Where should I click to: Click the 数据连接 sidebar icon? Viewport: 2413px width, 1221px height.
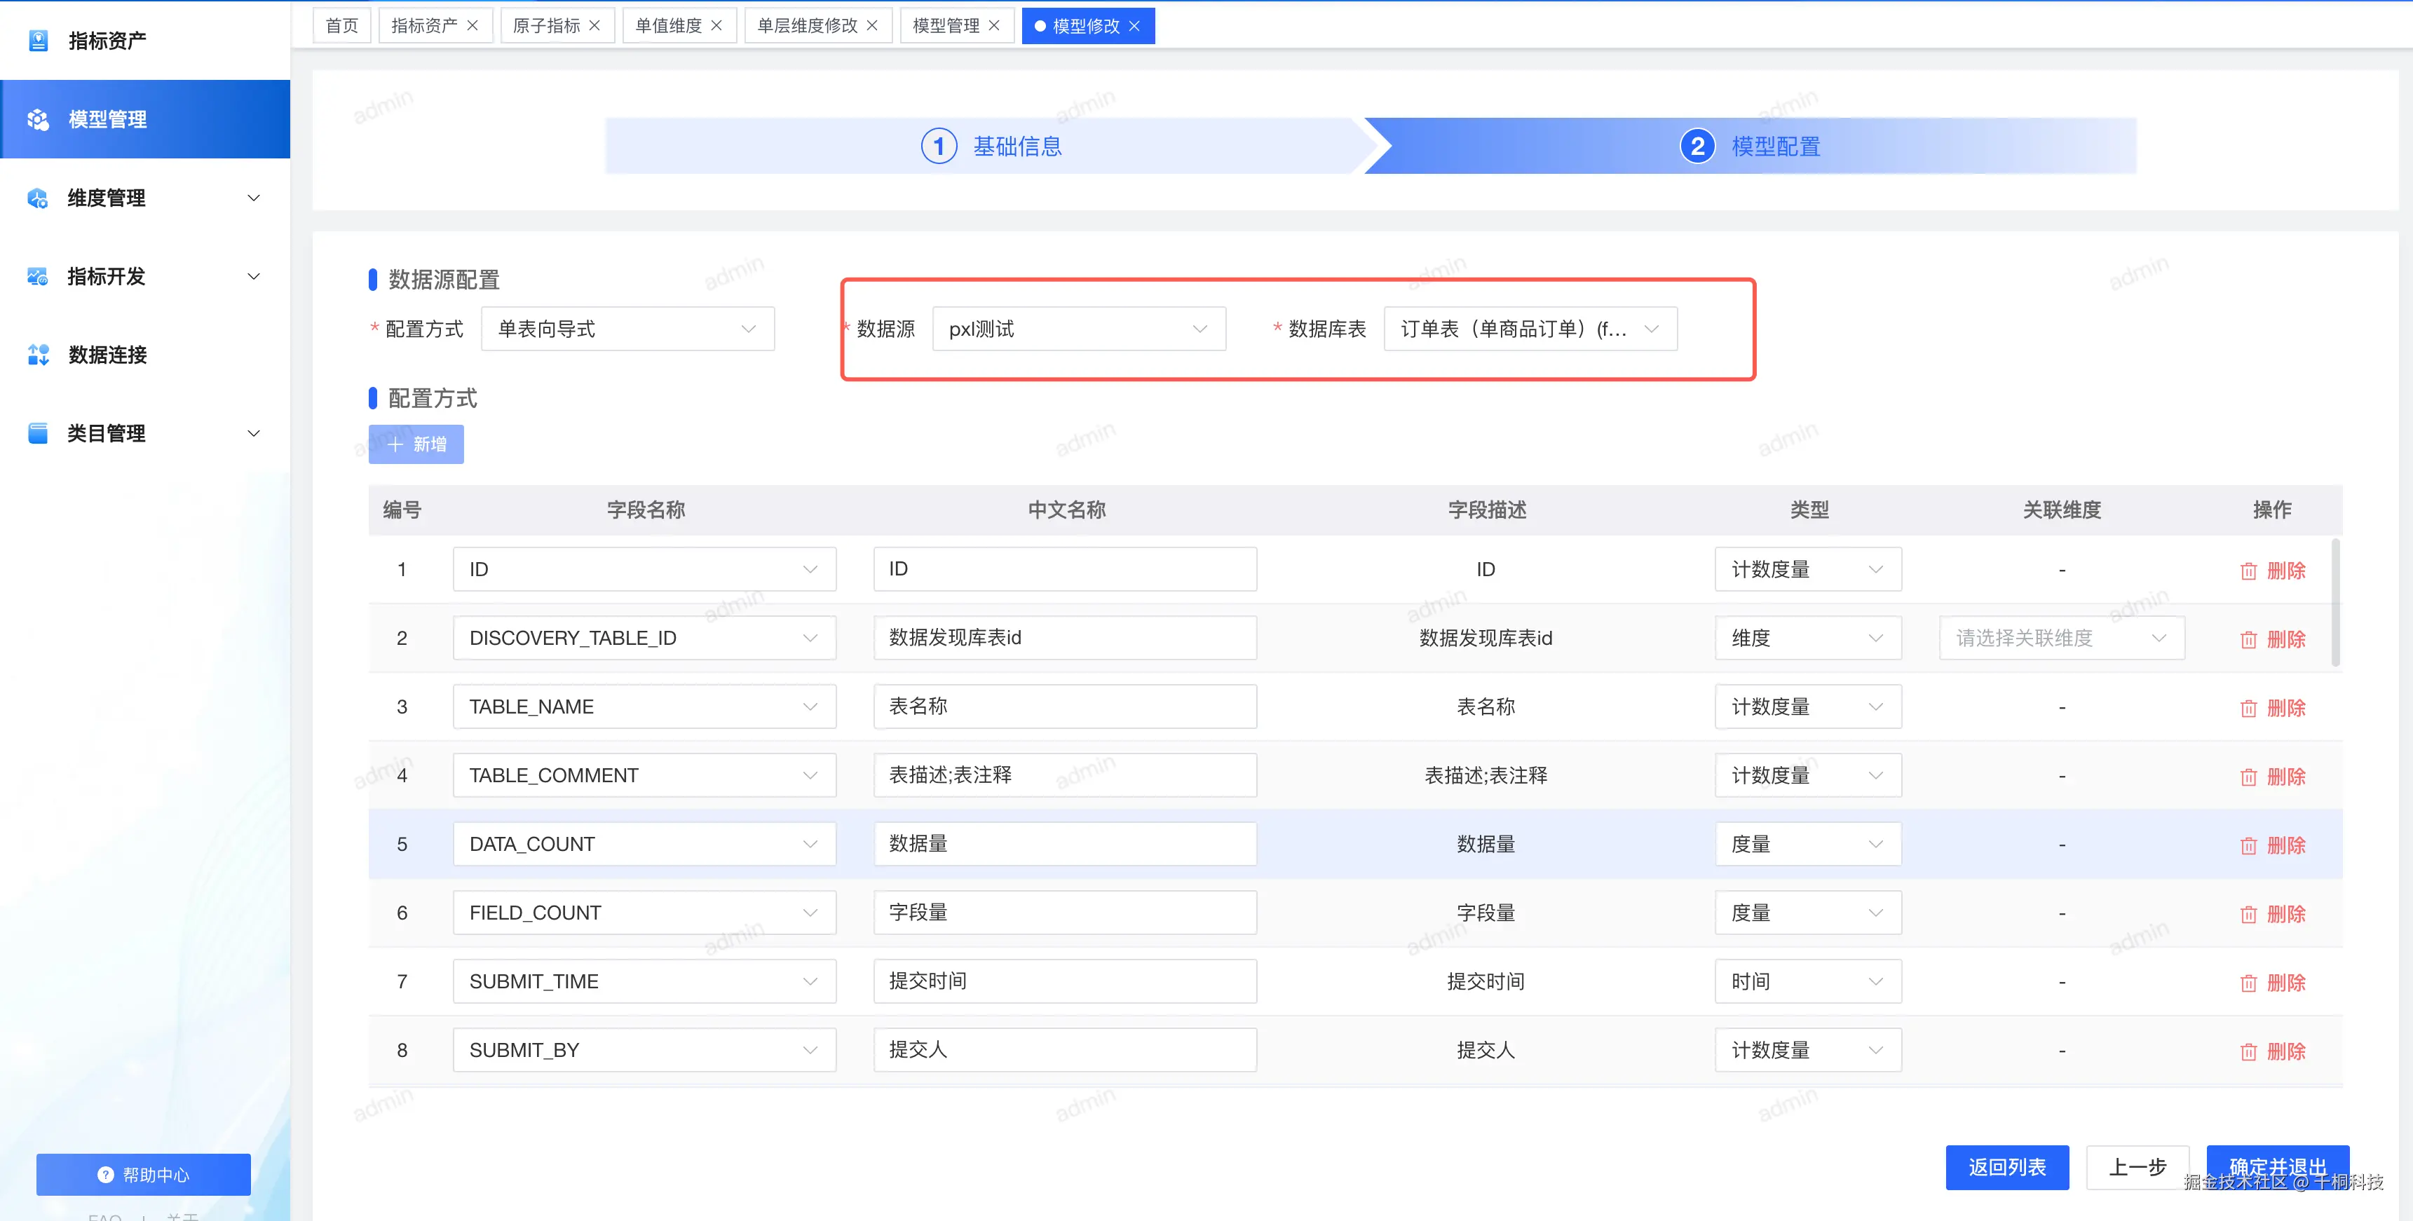[39, 355]
